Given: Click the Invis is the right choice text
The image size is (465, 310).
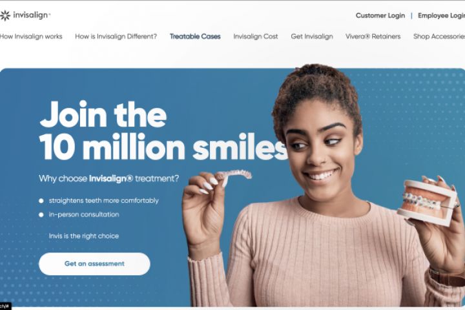Looking at the screenshot, I should (84, 236).
